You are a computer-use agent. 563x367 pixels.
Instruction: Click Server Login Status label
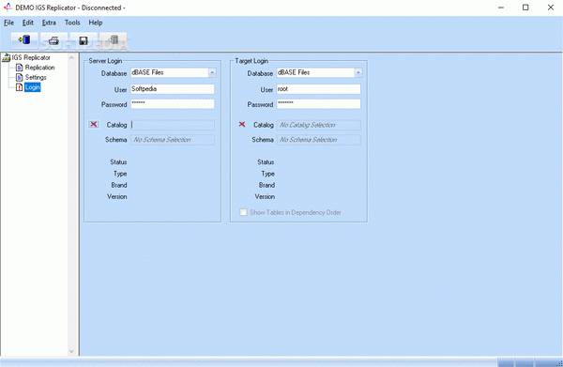(x=118, y=162)
